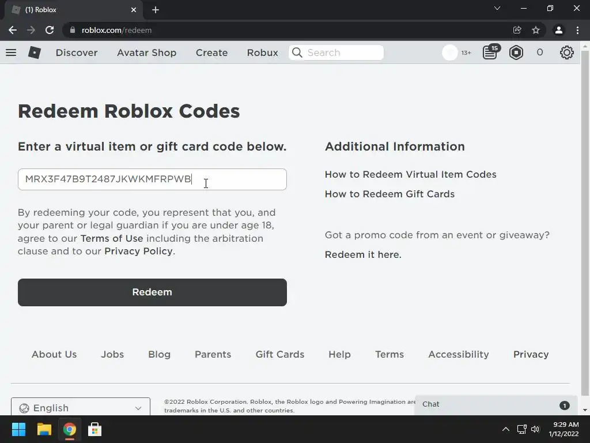Click the Roblox logo icon
590x443 pixels.
[35, 52]
